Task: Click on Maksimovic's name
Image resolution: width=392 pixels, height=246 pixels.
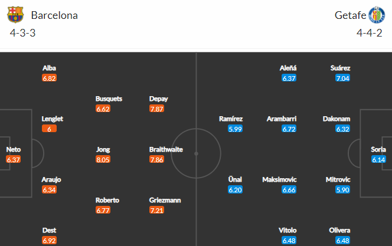Action: click(x=279, y=179)
